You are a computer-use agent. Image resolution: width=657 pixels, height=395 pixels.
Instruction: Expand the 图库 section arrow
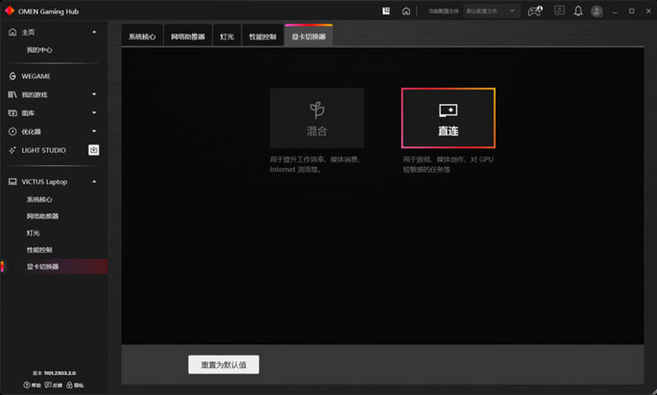click(94, 113)
